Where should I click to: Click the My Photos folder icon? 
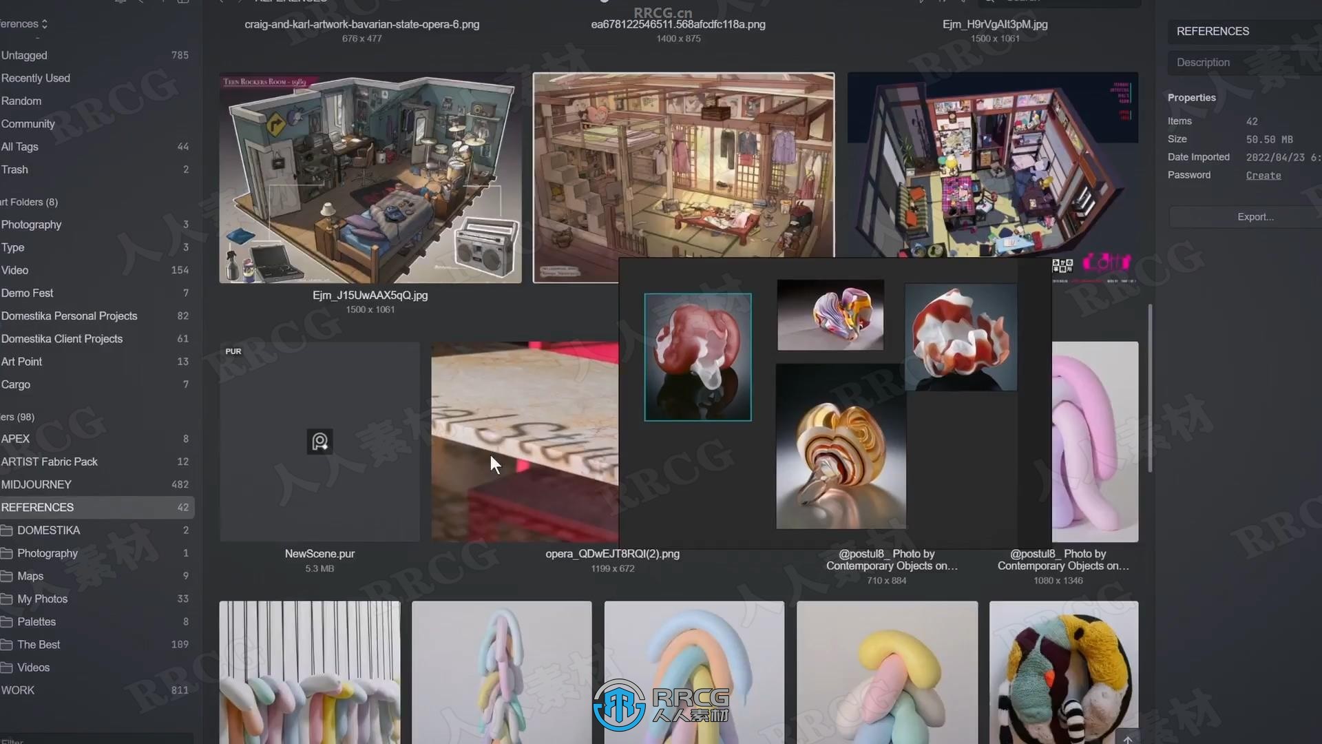point(7,599)
